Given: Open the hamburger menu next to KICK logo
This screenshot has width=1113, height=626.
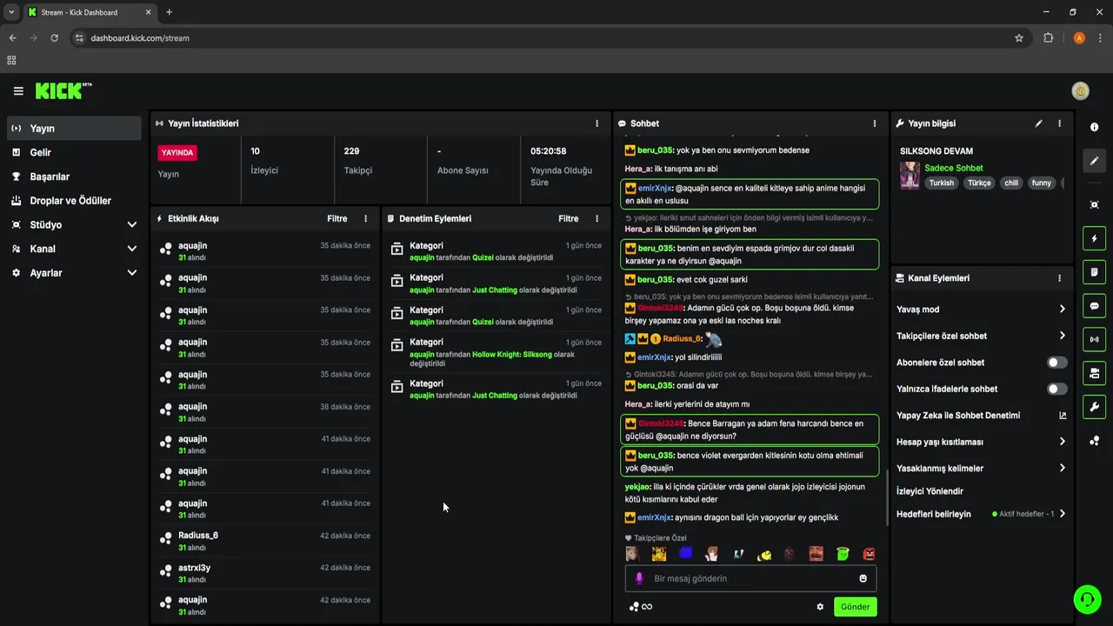Looking at the screenshot, I should click(18, 91).
